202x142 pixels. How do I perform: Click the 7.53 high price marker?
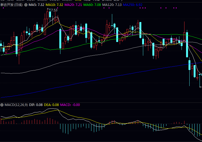tap(53, 10)
